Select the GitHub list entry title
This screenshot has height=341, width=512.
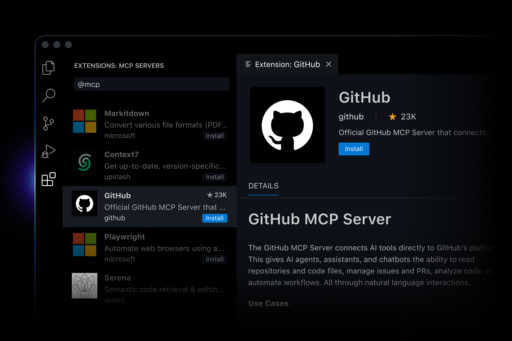[x=118, y=196]
